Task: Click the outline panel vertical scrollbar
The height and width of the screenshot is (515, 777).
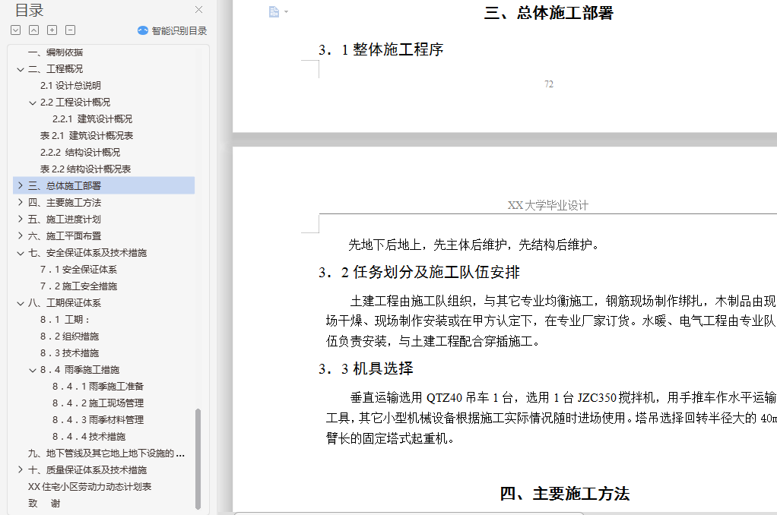Action: click(198, 459)
